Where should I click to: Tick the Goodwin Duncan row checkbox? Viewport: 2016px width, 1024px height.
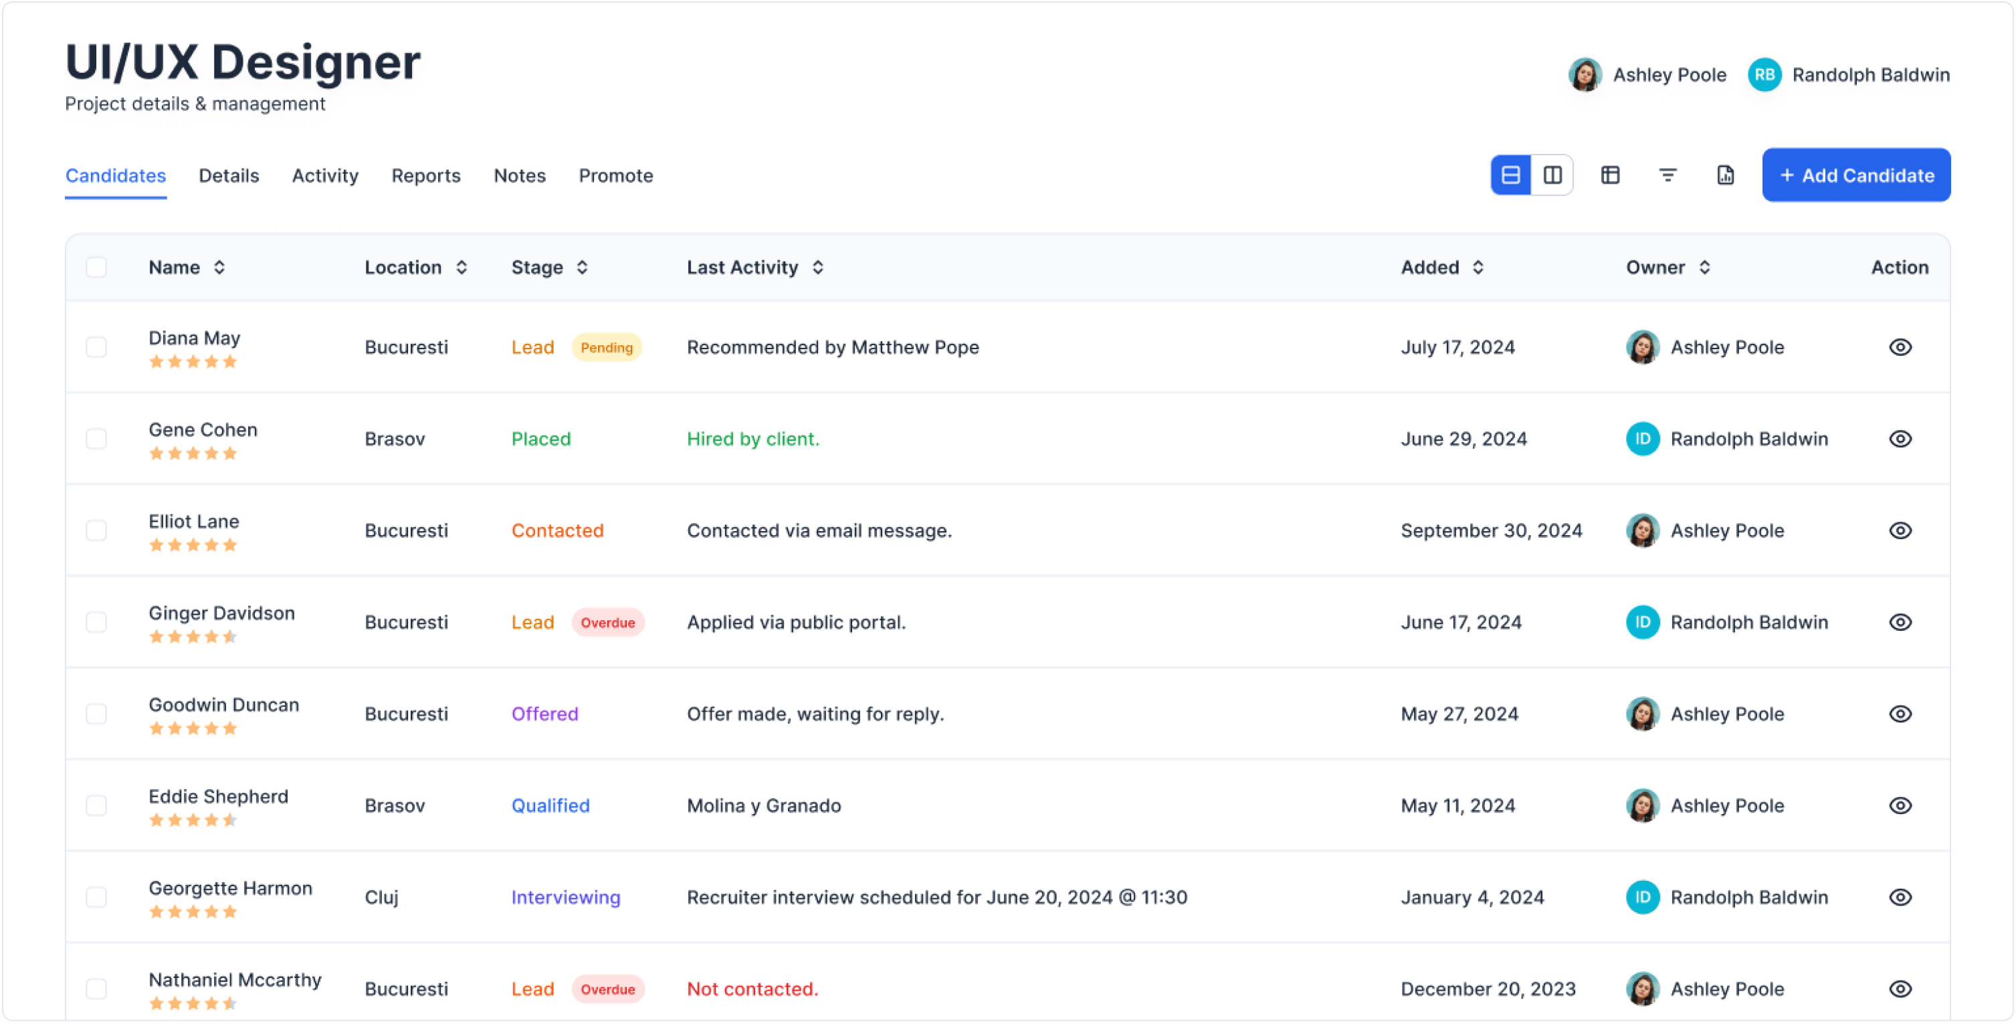tap(96, 714)
